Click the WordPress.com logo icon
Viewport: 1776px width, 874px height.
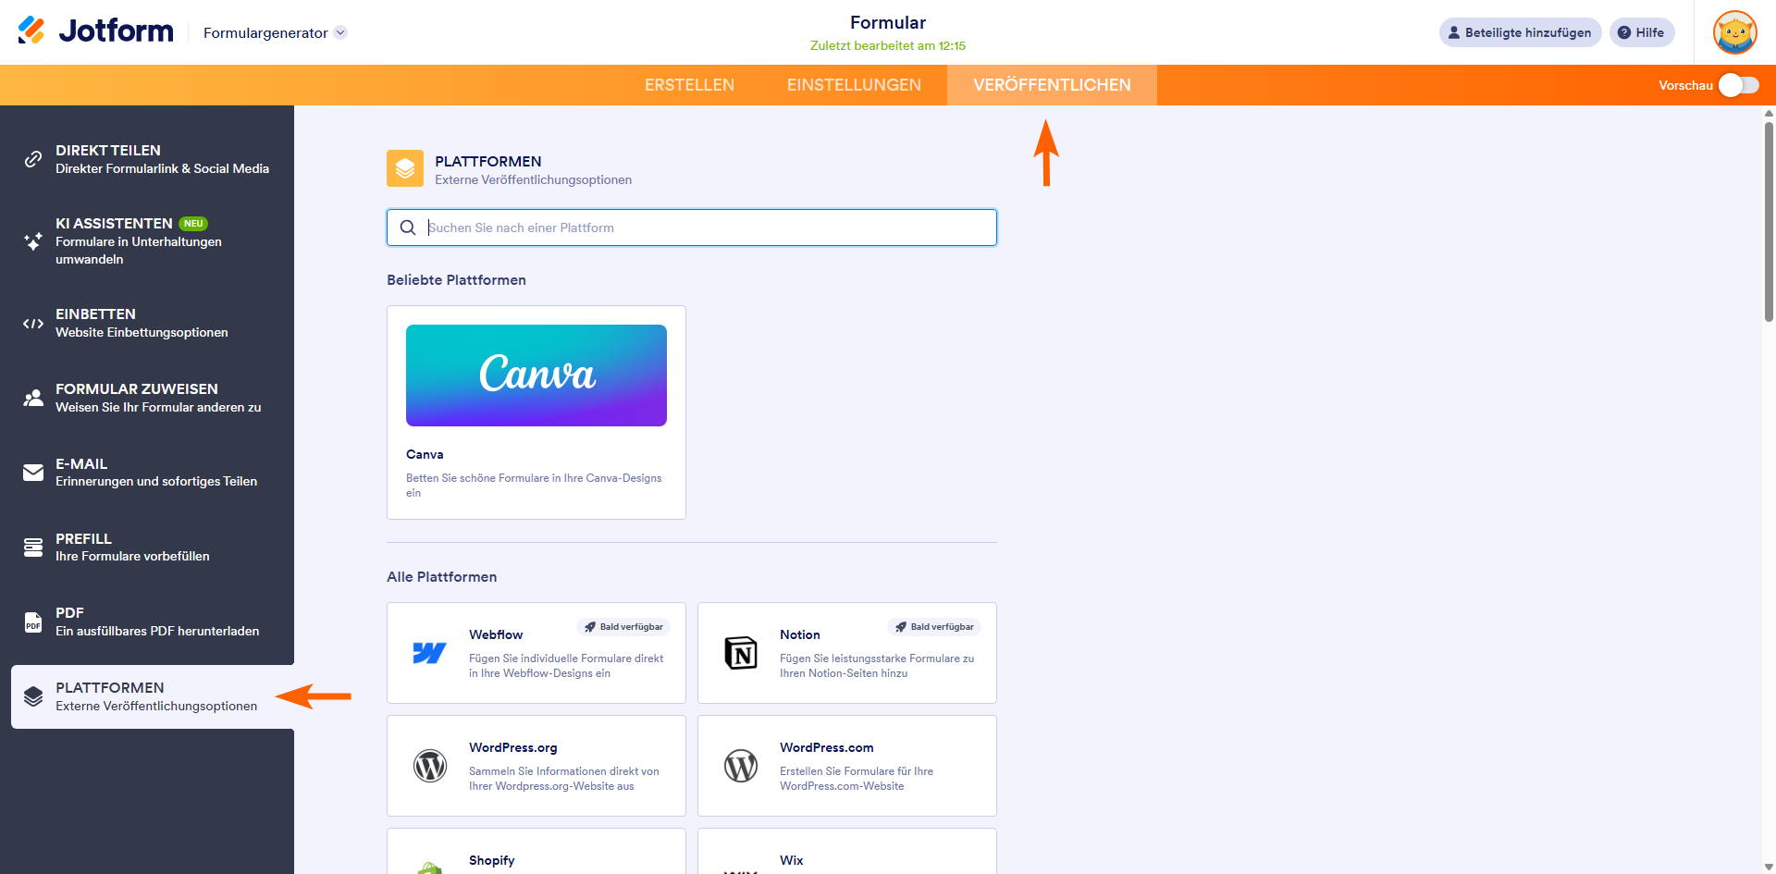[x=741, y=766]
